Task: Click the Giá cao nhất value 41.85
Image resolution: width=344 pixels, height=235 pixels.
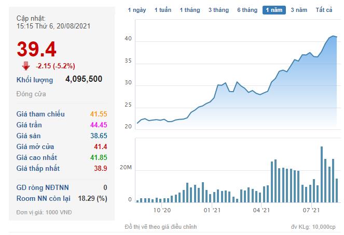Action: (98, 157)
